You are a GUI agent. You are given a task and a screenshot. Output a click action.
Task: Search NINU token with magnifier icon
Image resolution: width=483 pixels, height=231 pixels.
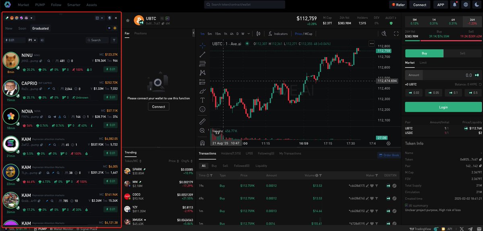49,61
